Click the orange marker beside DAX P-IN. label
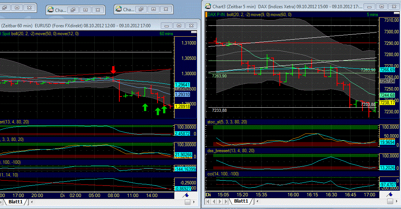The height and width of the screenshot is (209, 401). pos(206,15)
